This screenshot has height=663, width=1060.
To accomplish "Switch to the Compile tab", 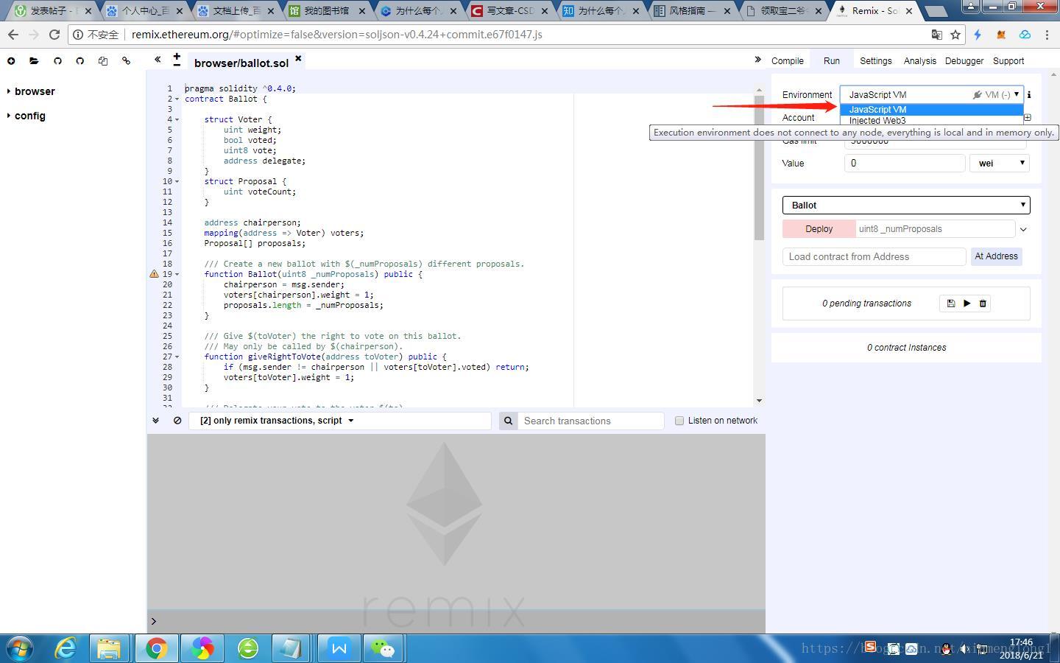I will click(x=788, y=61).
